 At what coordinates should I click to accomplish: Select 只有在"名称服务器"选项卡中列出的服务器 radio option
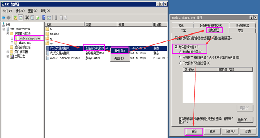pos(180,57)
